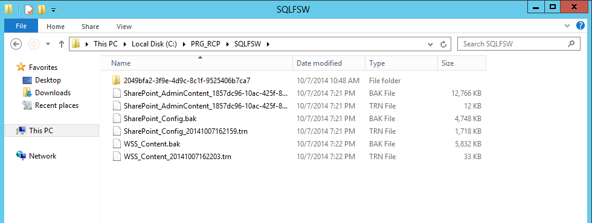Viewport: 592px width, 223px height.
Task: Switch to the View tab
Action: click(124, 27)
